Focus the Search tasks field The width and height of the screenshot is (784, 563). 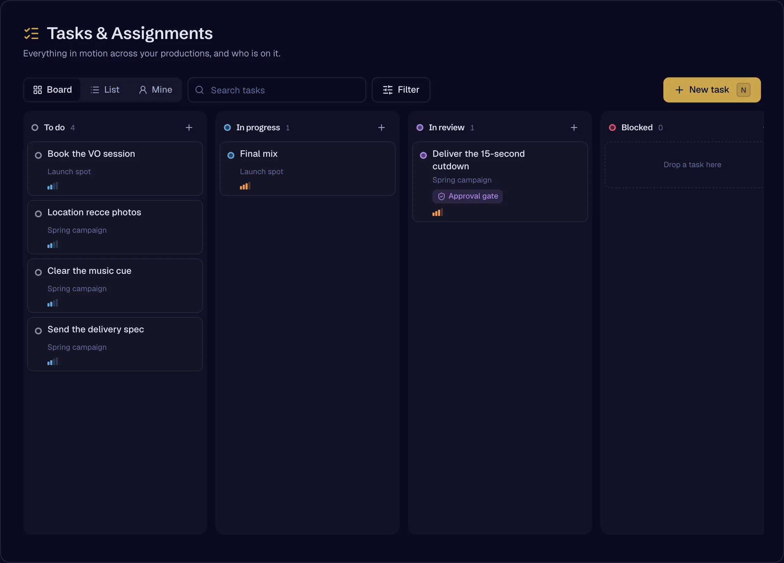point(277,90)
